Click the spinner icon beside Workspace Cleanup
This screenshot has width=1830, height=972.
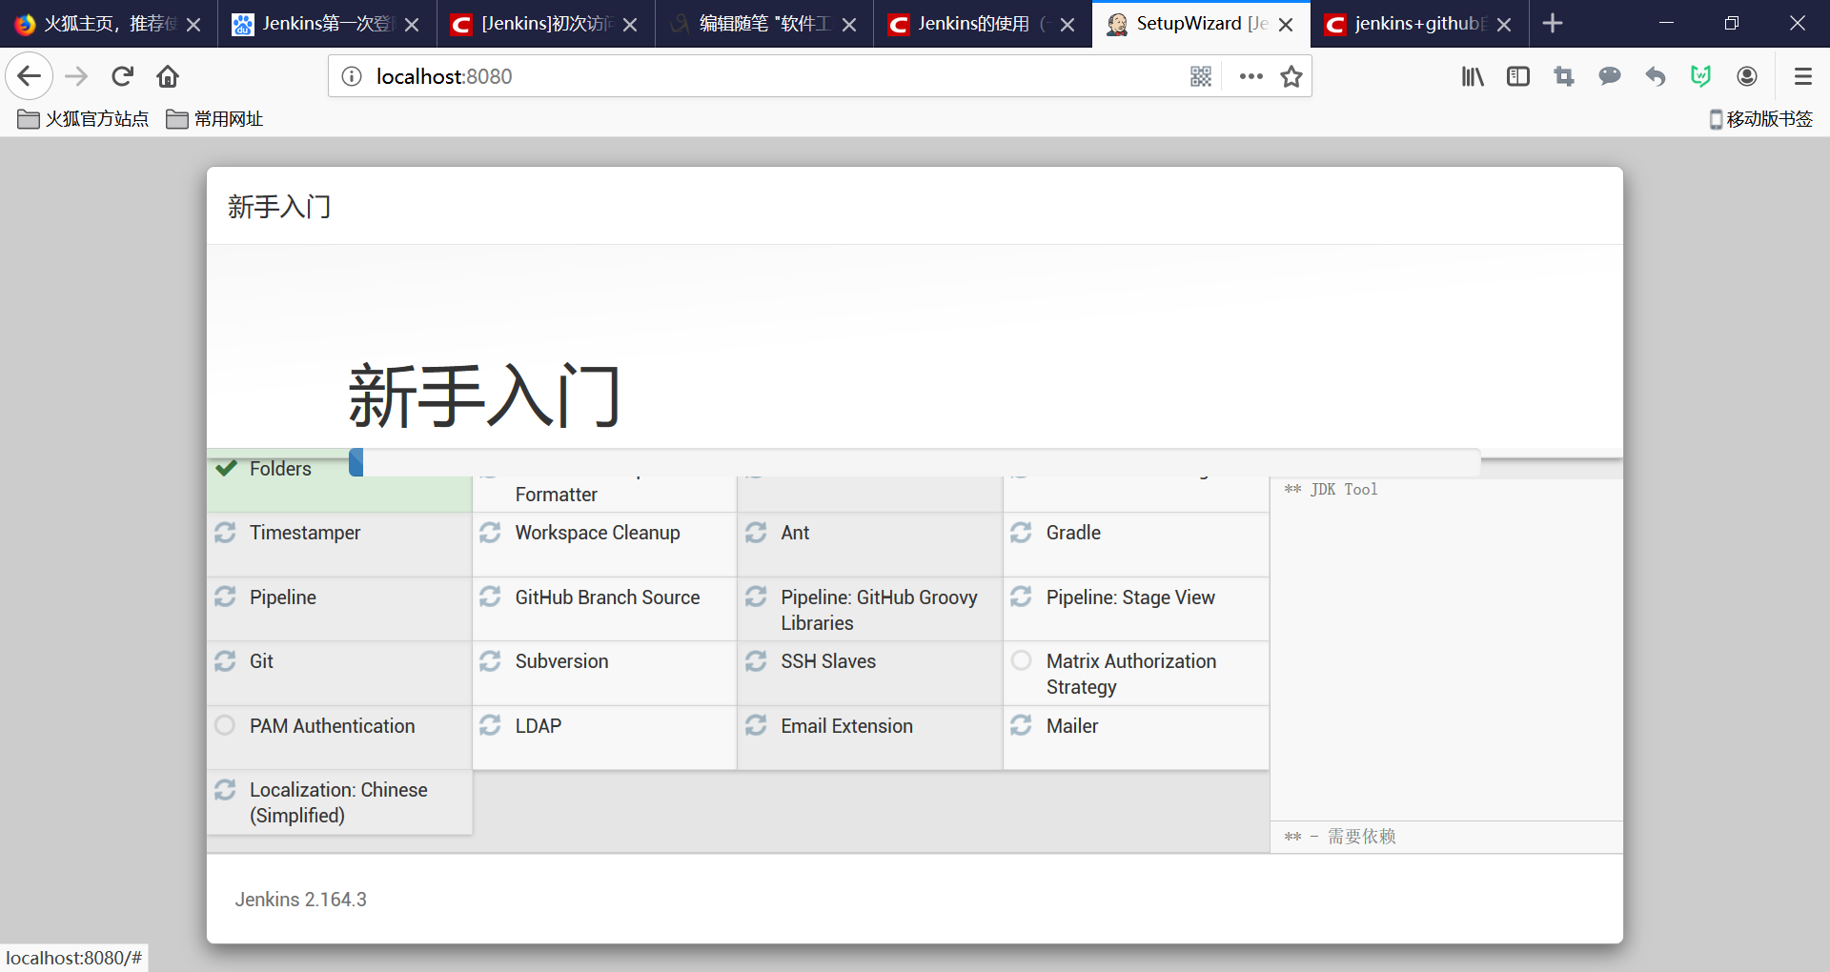tap(490, 533)
